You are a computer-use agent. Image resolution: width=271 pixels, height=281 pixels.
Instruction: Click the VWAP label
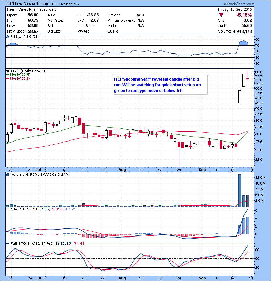click(x=83, y=31)
